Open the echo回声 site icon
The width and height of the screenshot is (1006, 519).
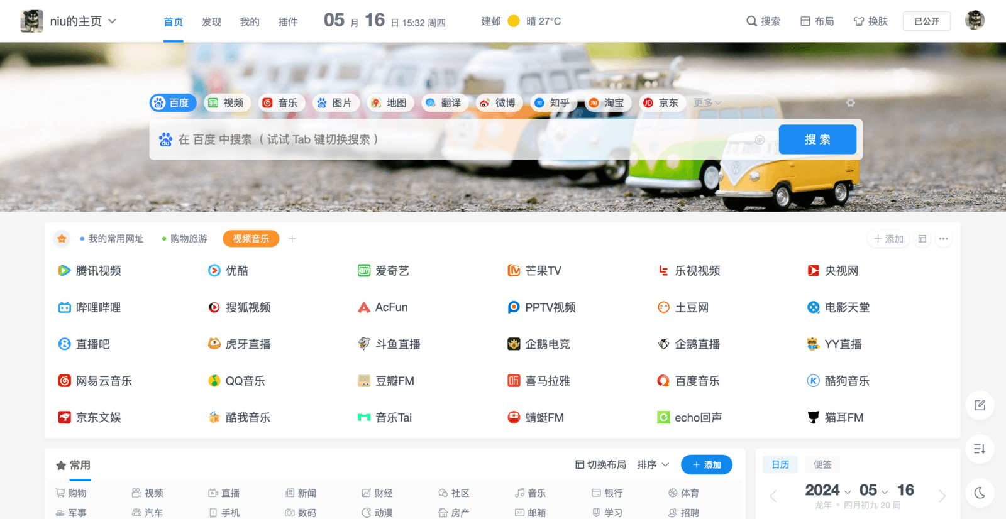pyautogui.click(x=663, y=417)
